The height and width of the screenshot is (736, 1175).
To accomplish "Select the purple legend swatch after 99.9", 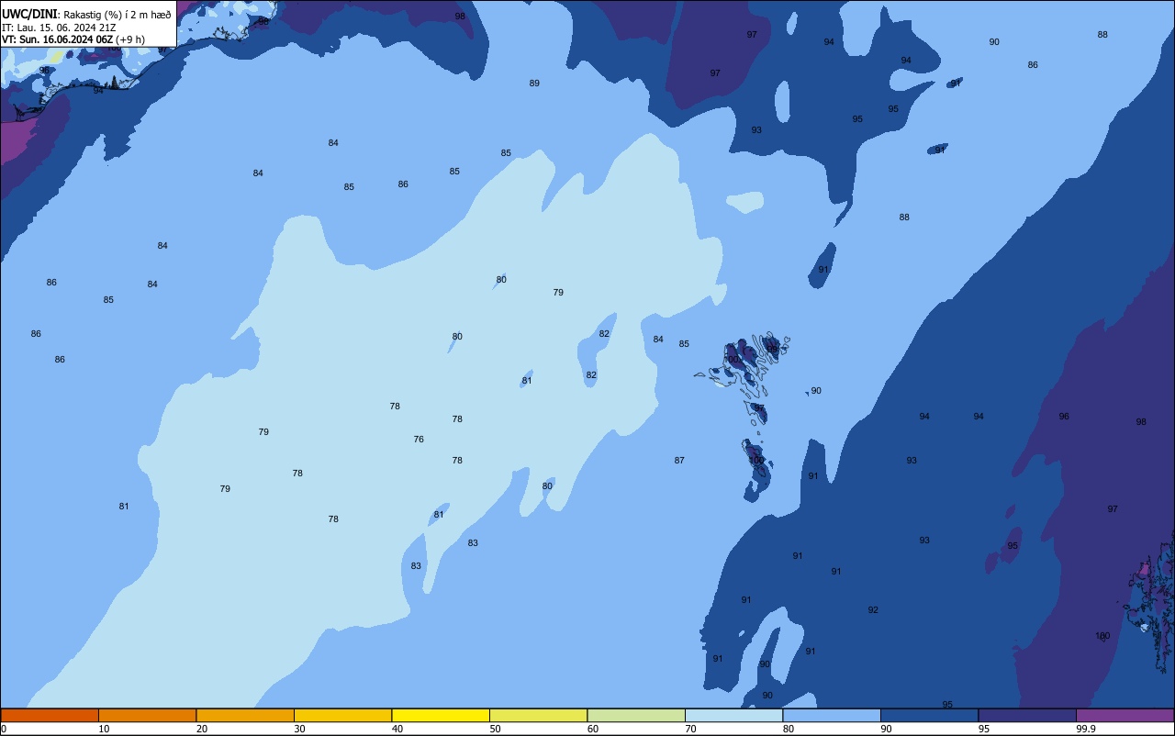I will [x=1125, y=715].
